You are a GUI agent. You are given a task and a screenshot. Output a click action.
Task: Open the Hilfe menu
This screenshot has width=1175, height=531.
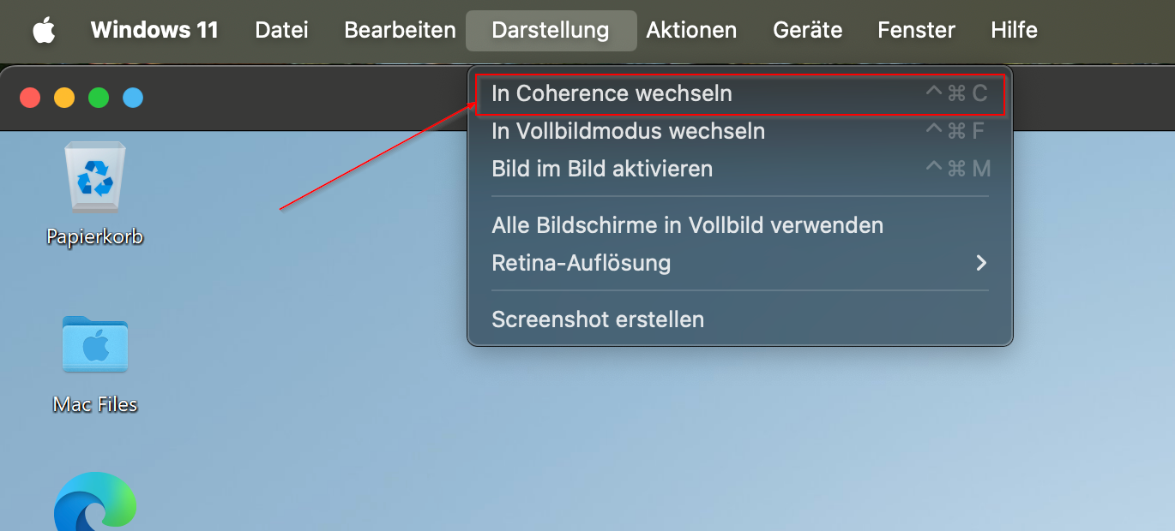(1014, 30)
